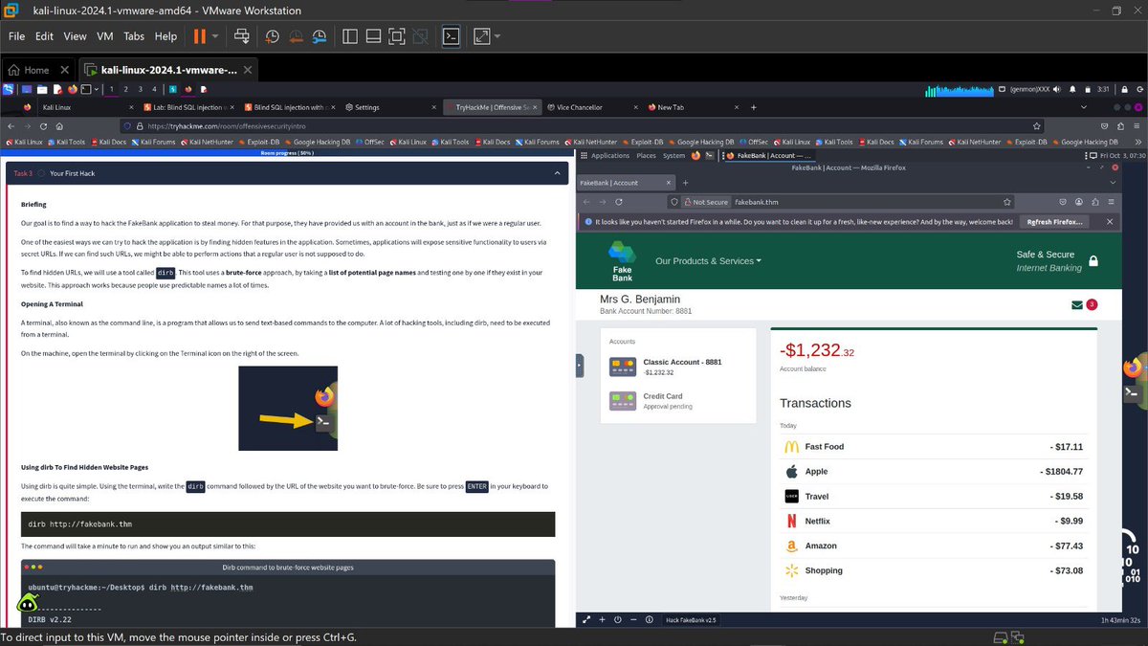The height and width of the screenshot is (646, 1148).
Task: Open the System menu in the attack box
Action: (x=673, y=155)
